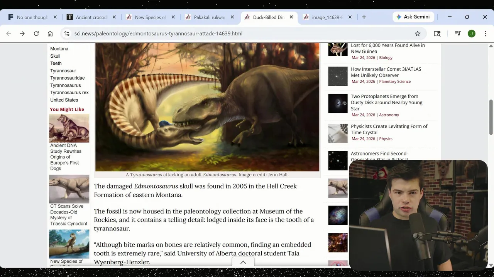494x277 pixels.
Task: Open the Astronomy category link
Action: click(x=389, y=115)
